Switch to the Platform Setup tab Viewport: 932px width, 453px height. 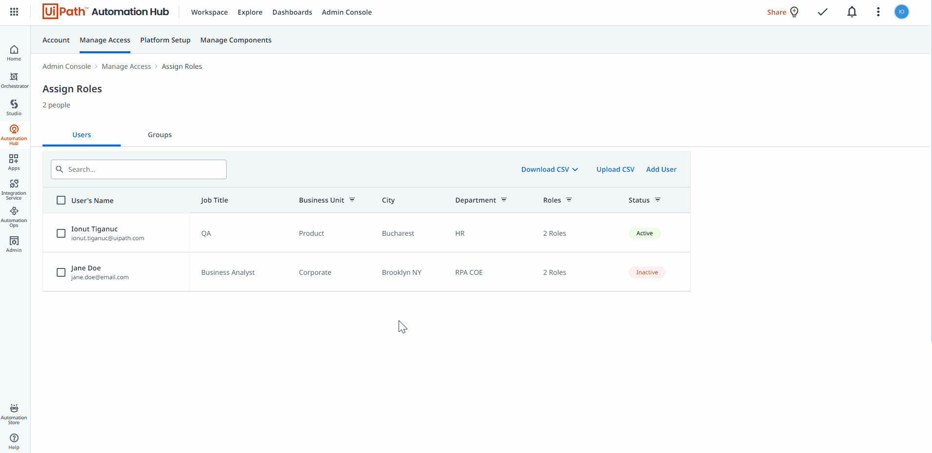tap(165, 40)
